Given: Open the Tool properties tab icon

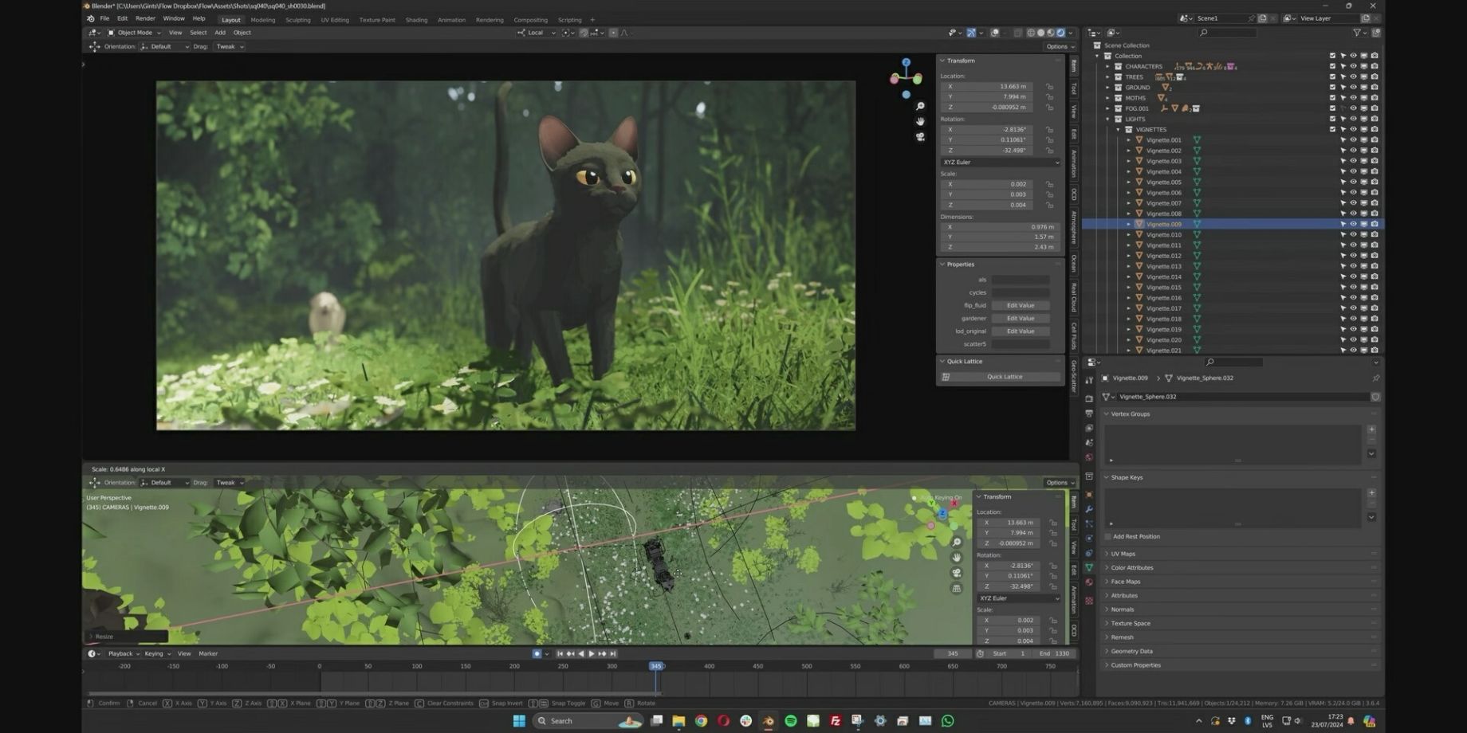Looking at the screenshot, I should point(1089,381).
